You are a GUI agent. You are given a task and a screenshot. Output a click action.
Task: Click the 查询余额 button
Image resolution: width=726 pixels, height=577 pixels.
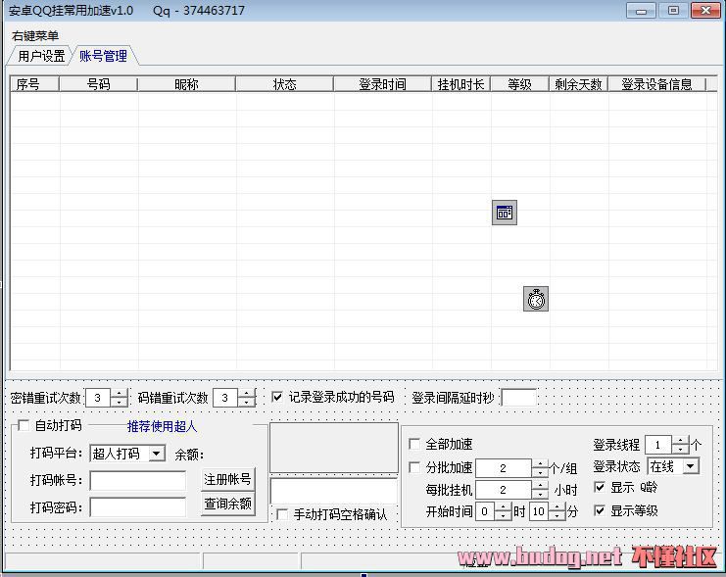[x=228, y=504]
